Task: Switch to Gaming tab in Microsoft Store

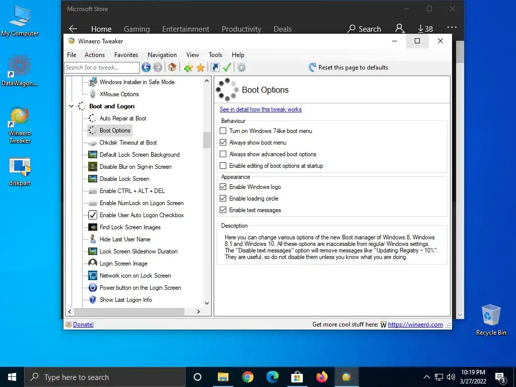Action: [x=137, y=29]
